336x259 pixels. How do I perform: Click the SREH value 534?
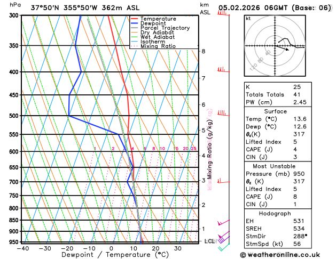tap(299, 229)
